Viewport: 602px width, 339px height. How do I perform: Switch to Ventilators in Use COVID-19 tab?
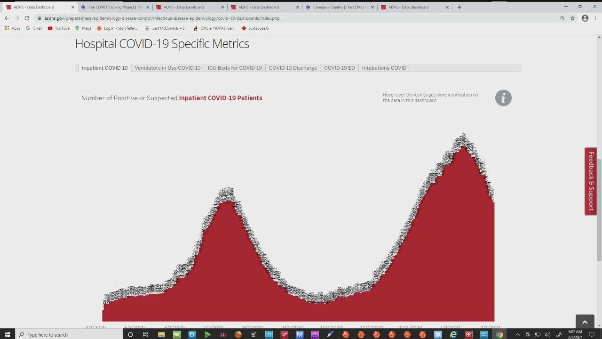click(167, 68)
